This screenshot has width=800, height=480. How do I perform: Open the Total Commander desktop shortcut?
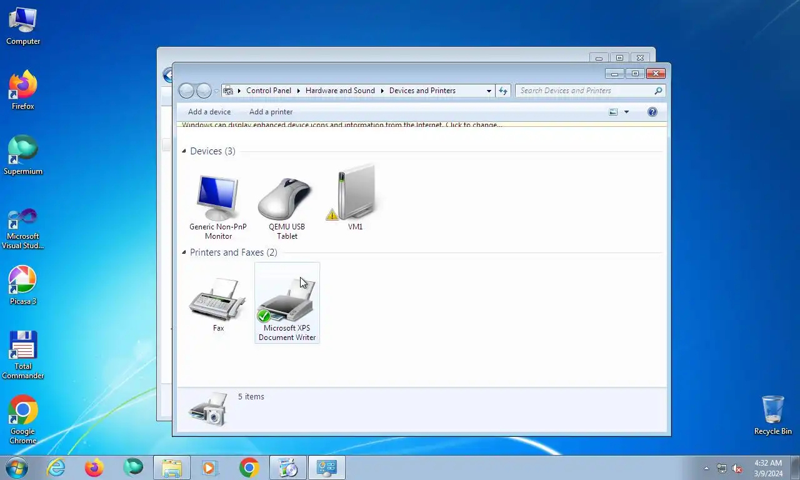[x=23, y=355]
